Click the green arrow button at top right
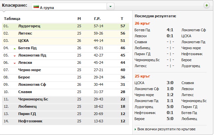The height and width of the screenshot is (136, 214). tap(207, 5)
